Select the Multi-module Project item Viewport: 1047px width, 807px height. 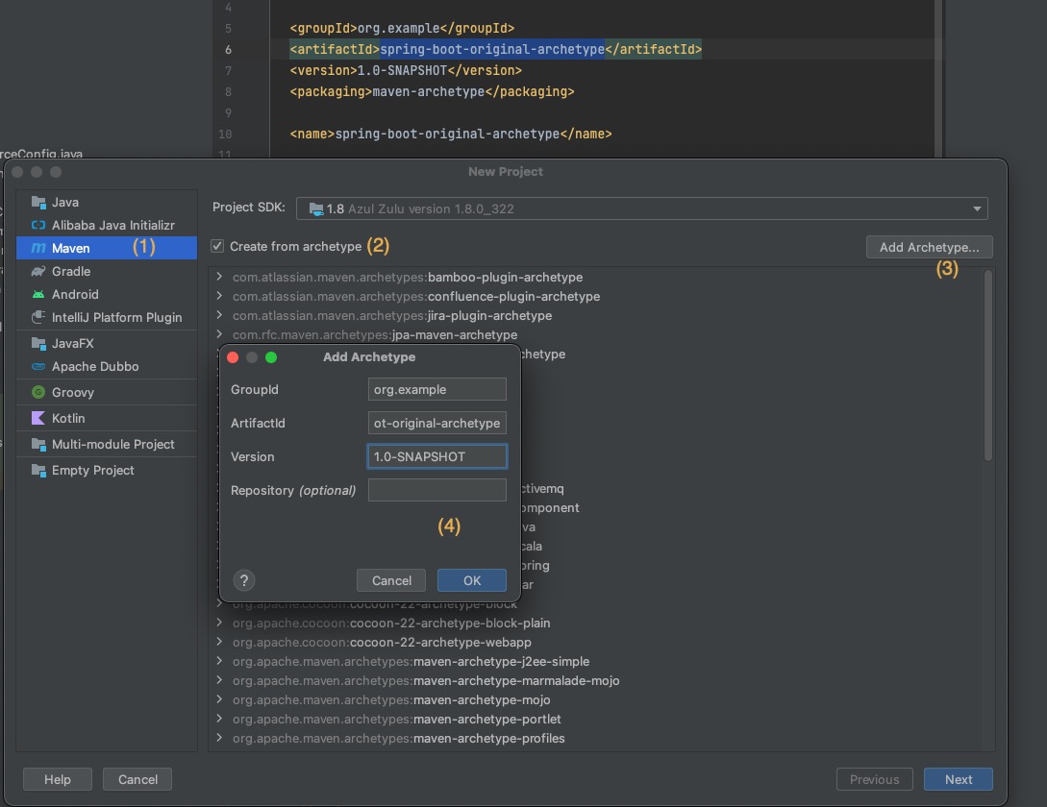112,444
